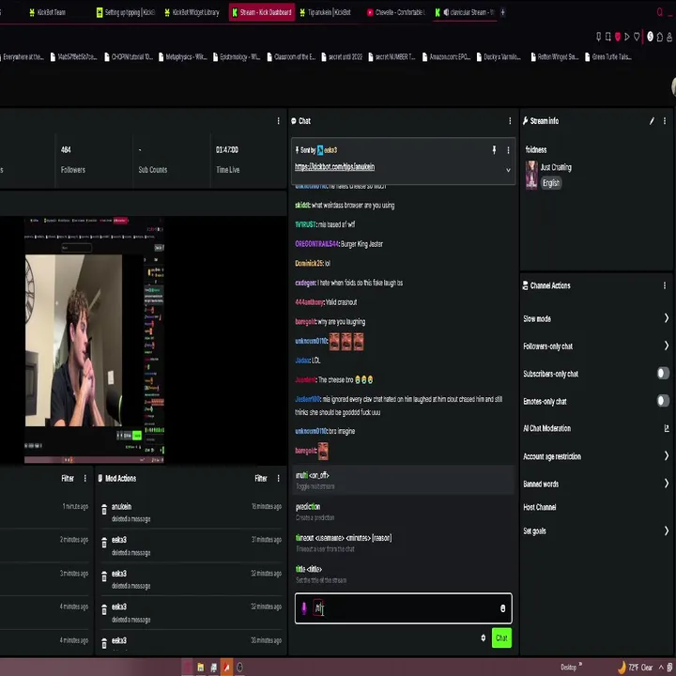Open the secret until 2022 bookmark
The height and width of the screenshot is (676, 676).
(343, 57)
